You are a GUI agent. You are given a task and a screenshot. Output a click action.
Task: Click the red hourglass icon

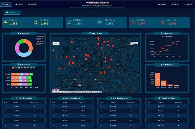click(x=133, y=22)
